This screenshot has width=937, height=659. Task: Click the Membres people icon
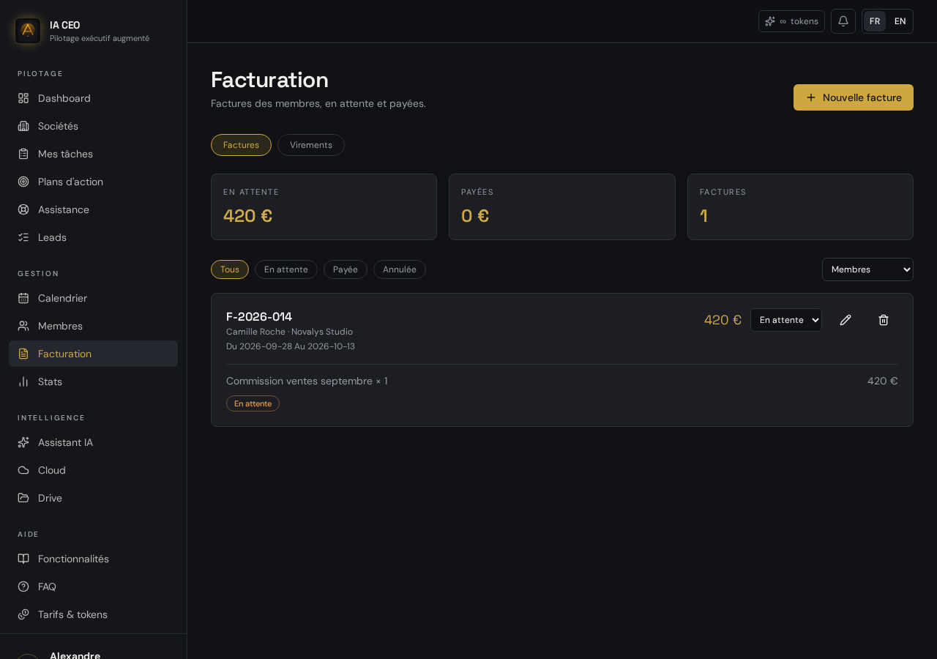pyautogui.click(x=23, y=326)
